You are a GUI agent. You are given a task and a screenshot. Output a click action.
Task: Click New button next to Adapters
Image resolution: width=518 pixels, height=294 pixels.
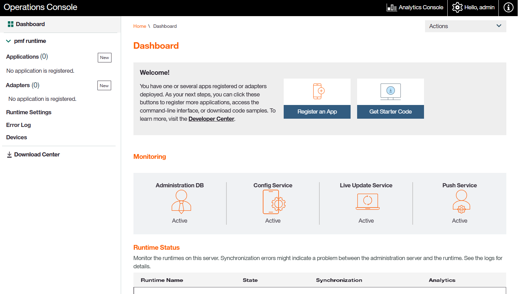104,86
